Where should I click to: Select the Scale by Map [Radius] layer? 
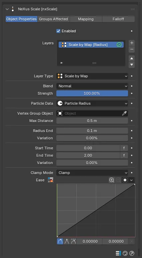click(91, 45)
